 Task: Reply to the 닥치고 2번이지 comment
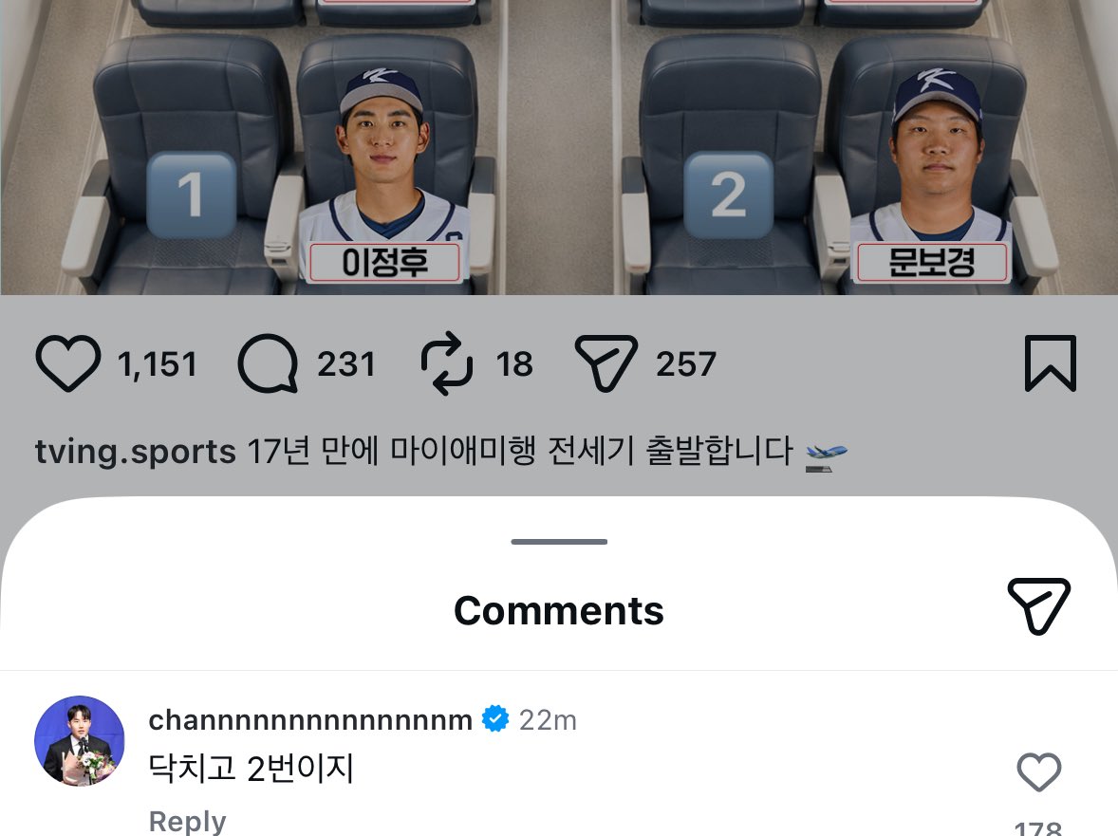(188, 821)
